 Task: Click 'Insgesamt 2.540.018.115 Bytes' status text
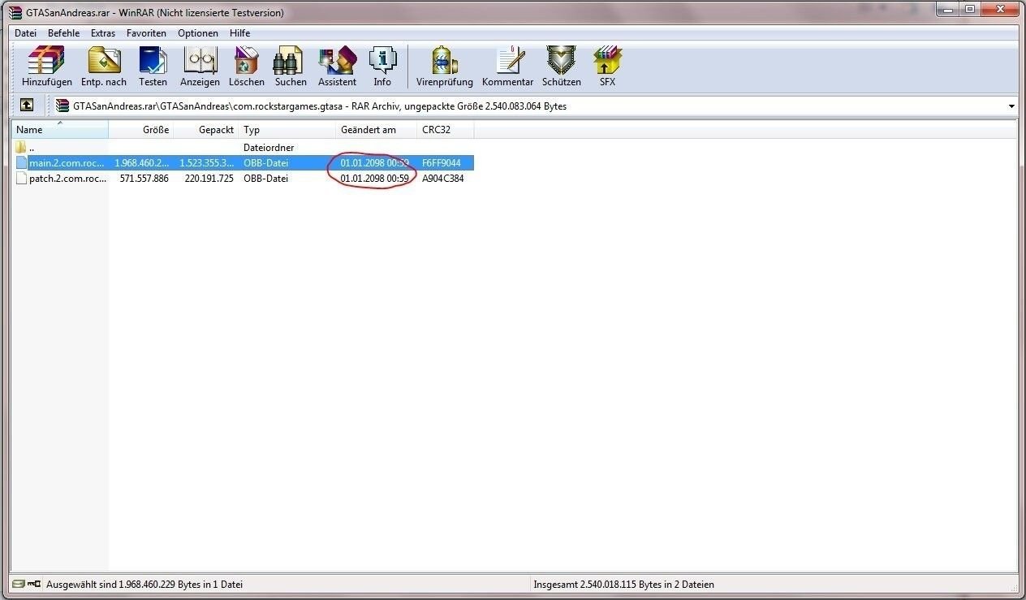(624, 585)
